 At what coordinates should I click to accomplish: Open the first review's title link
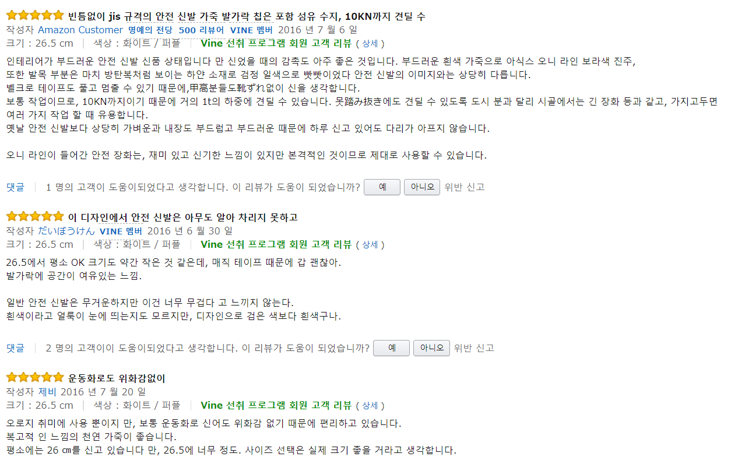(x=247, y=16)
